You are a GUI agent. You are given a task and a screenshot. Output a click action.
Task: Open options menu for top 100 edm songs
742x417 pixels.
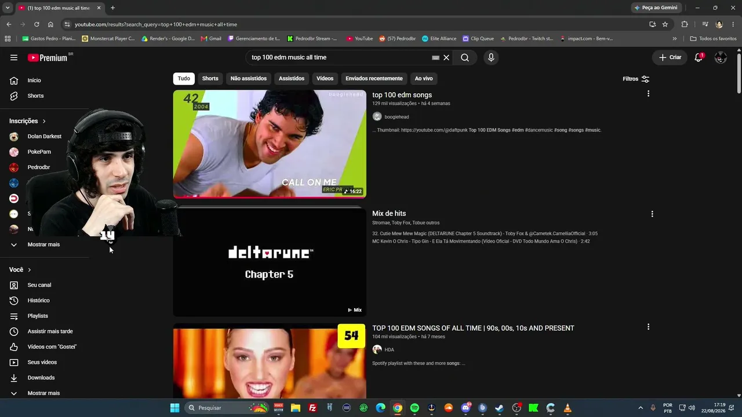pos(648,94)
